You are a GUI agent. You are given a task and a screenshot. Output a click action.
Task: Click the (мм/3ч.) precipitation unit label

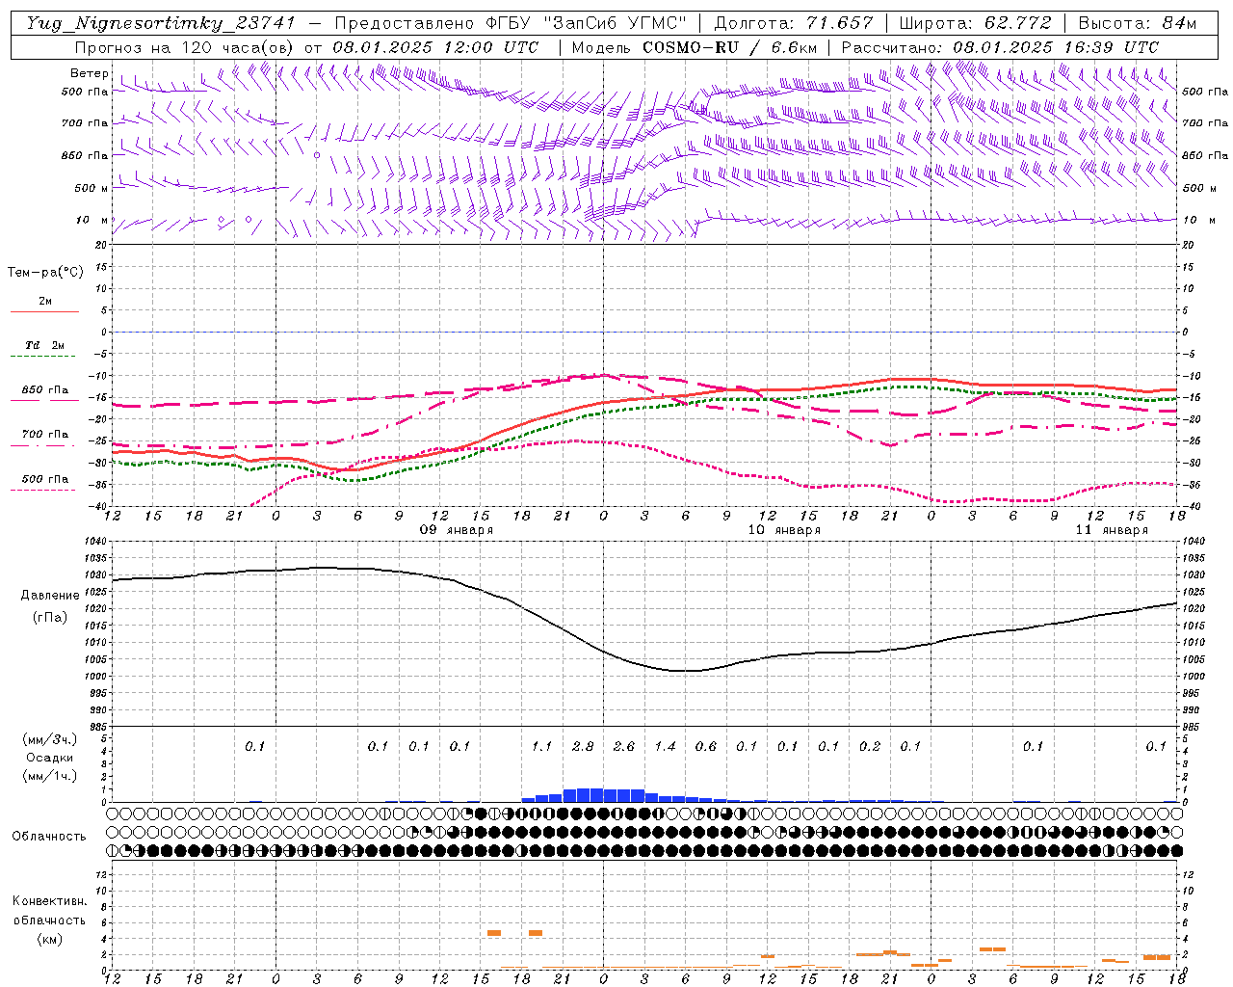pos(50,739)
